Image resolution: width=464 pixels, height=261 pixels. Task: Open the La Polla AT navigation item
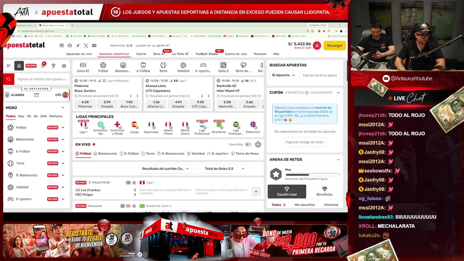click(x=180, y=54)
